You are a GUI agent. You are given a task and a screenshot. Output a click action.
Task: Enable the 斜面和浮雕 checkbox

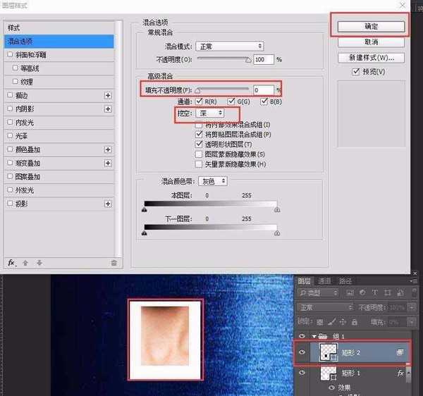tap(9, 54)
